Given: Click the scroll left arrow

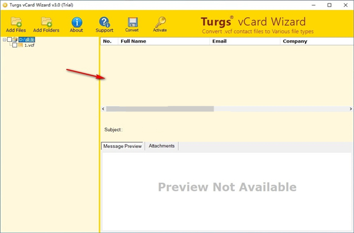Looking at the screenshot, I should tap(103, 109).
